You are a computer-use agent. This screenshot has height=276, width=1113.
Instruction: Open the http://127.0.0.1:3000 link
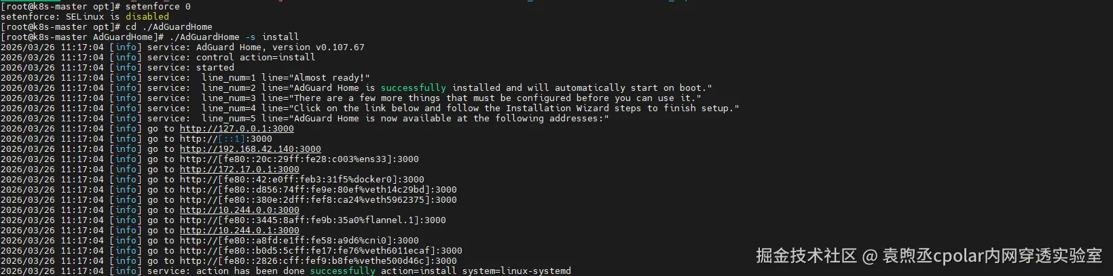pos(237,129)
